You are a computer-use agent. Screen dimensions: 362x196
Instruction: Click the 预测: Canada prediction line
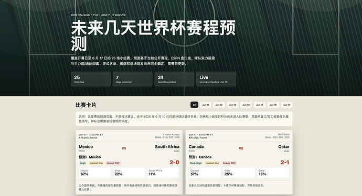[200, 157]
